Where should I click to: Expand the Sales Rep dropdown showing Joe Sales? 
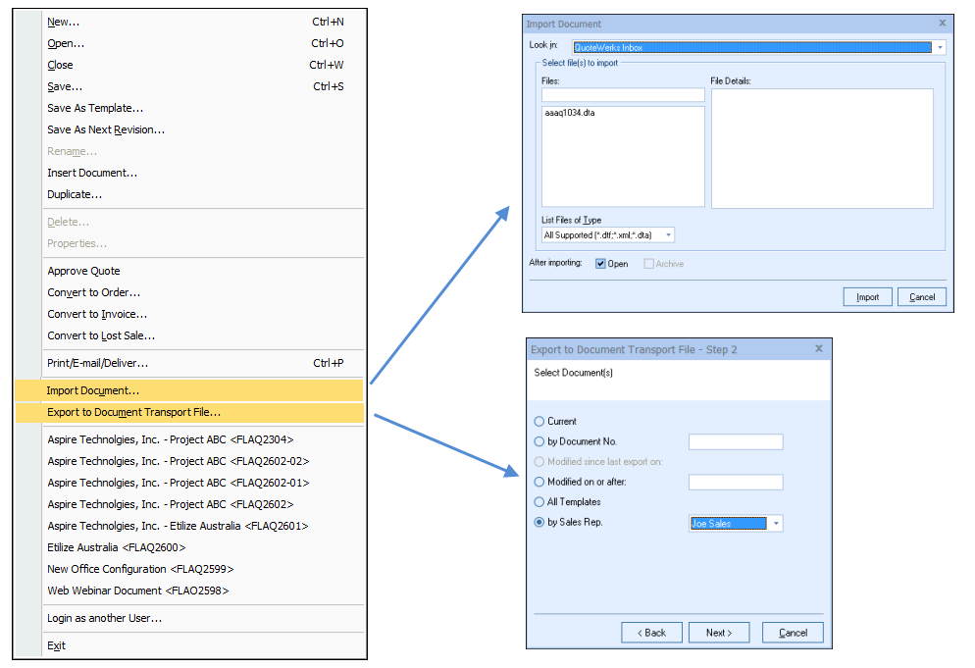(x=776, y=524)
